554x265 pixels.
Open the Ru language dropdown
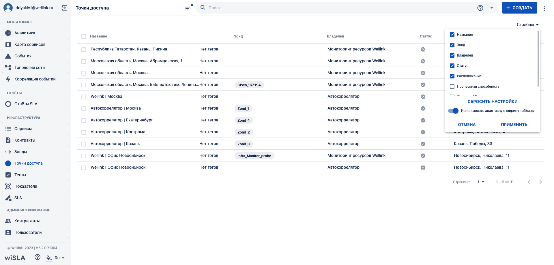click(x=59, y=258)
